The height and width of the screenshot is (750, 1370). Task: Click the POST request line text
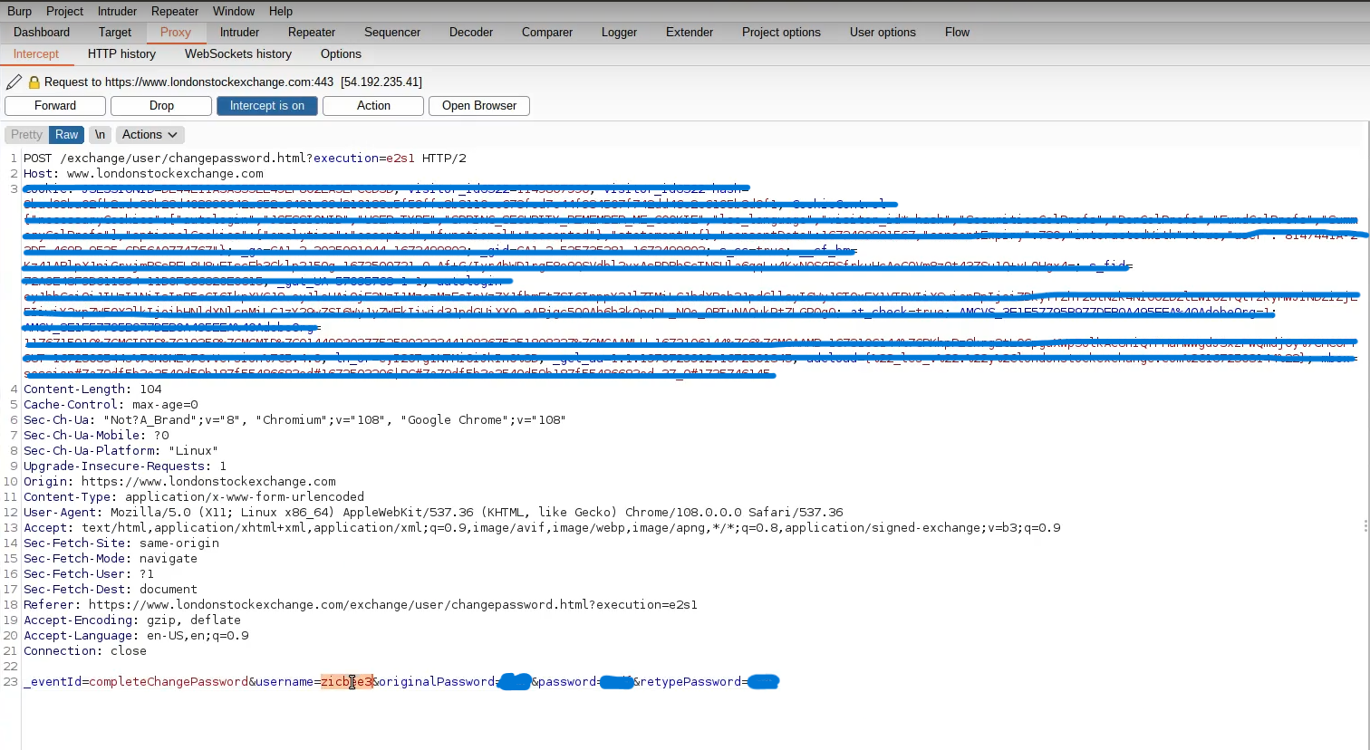[245, 159]
